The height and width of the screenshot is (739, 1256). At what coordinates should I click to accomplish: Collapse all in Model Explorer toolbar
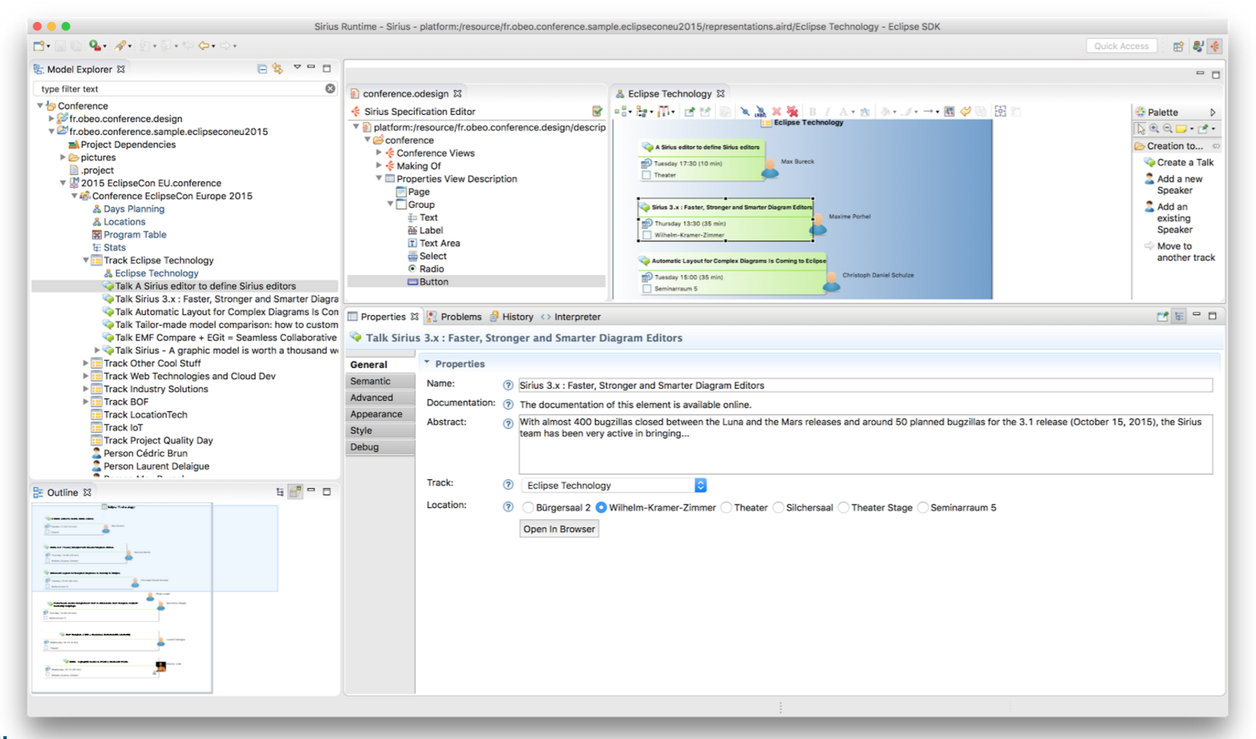(x=262, y=69)
